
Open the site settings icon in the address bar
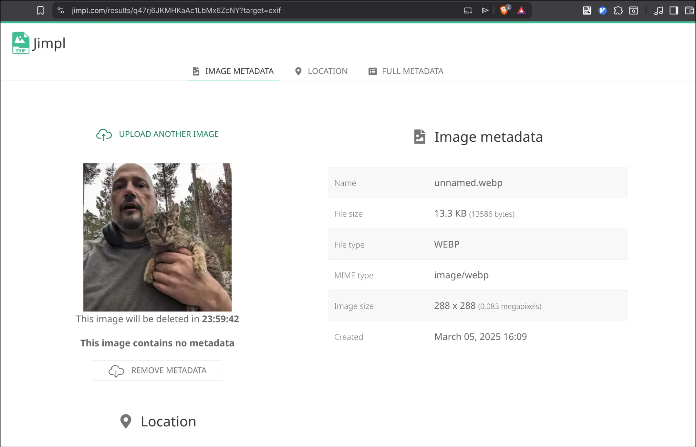[61, 11]
